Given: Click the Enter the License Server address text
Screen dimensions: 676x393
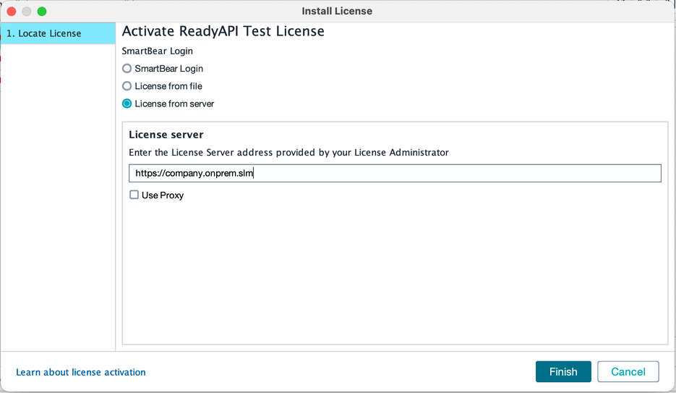Looking at the screenshot, I should click(x=289, y=153).
